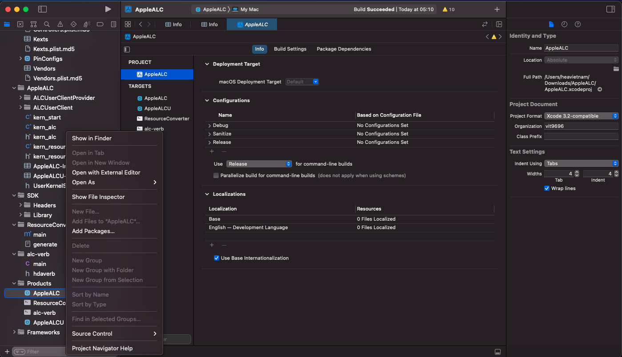The height and width of the screenshot is (357, 622).
Task: Switch to the Build Settings tab
Action: 290,49
